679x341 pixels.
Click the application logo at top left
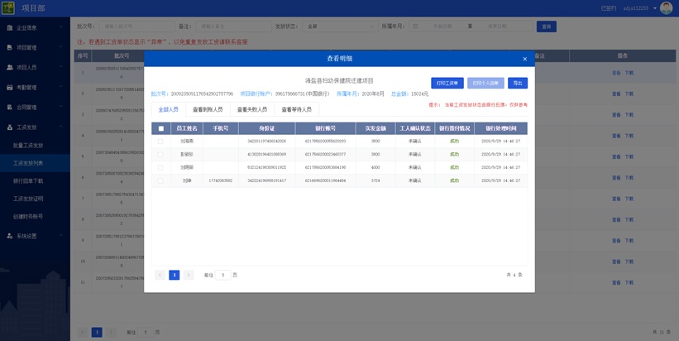click(x=8, y=8)
